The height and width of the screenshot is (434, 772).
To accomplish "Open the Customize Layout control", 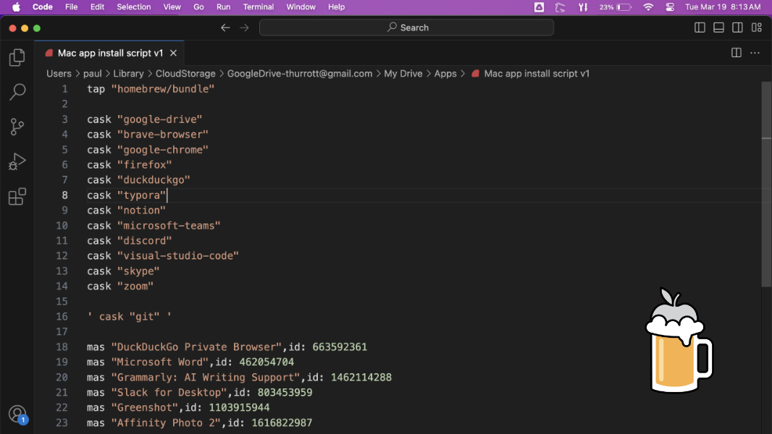I will click(x=756, y=27).
